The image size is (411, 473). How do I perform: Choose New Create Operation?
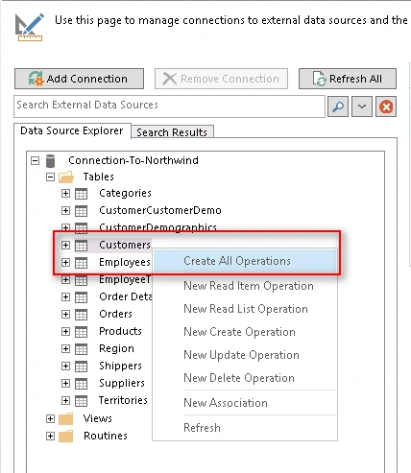(245, 332)
